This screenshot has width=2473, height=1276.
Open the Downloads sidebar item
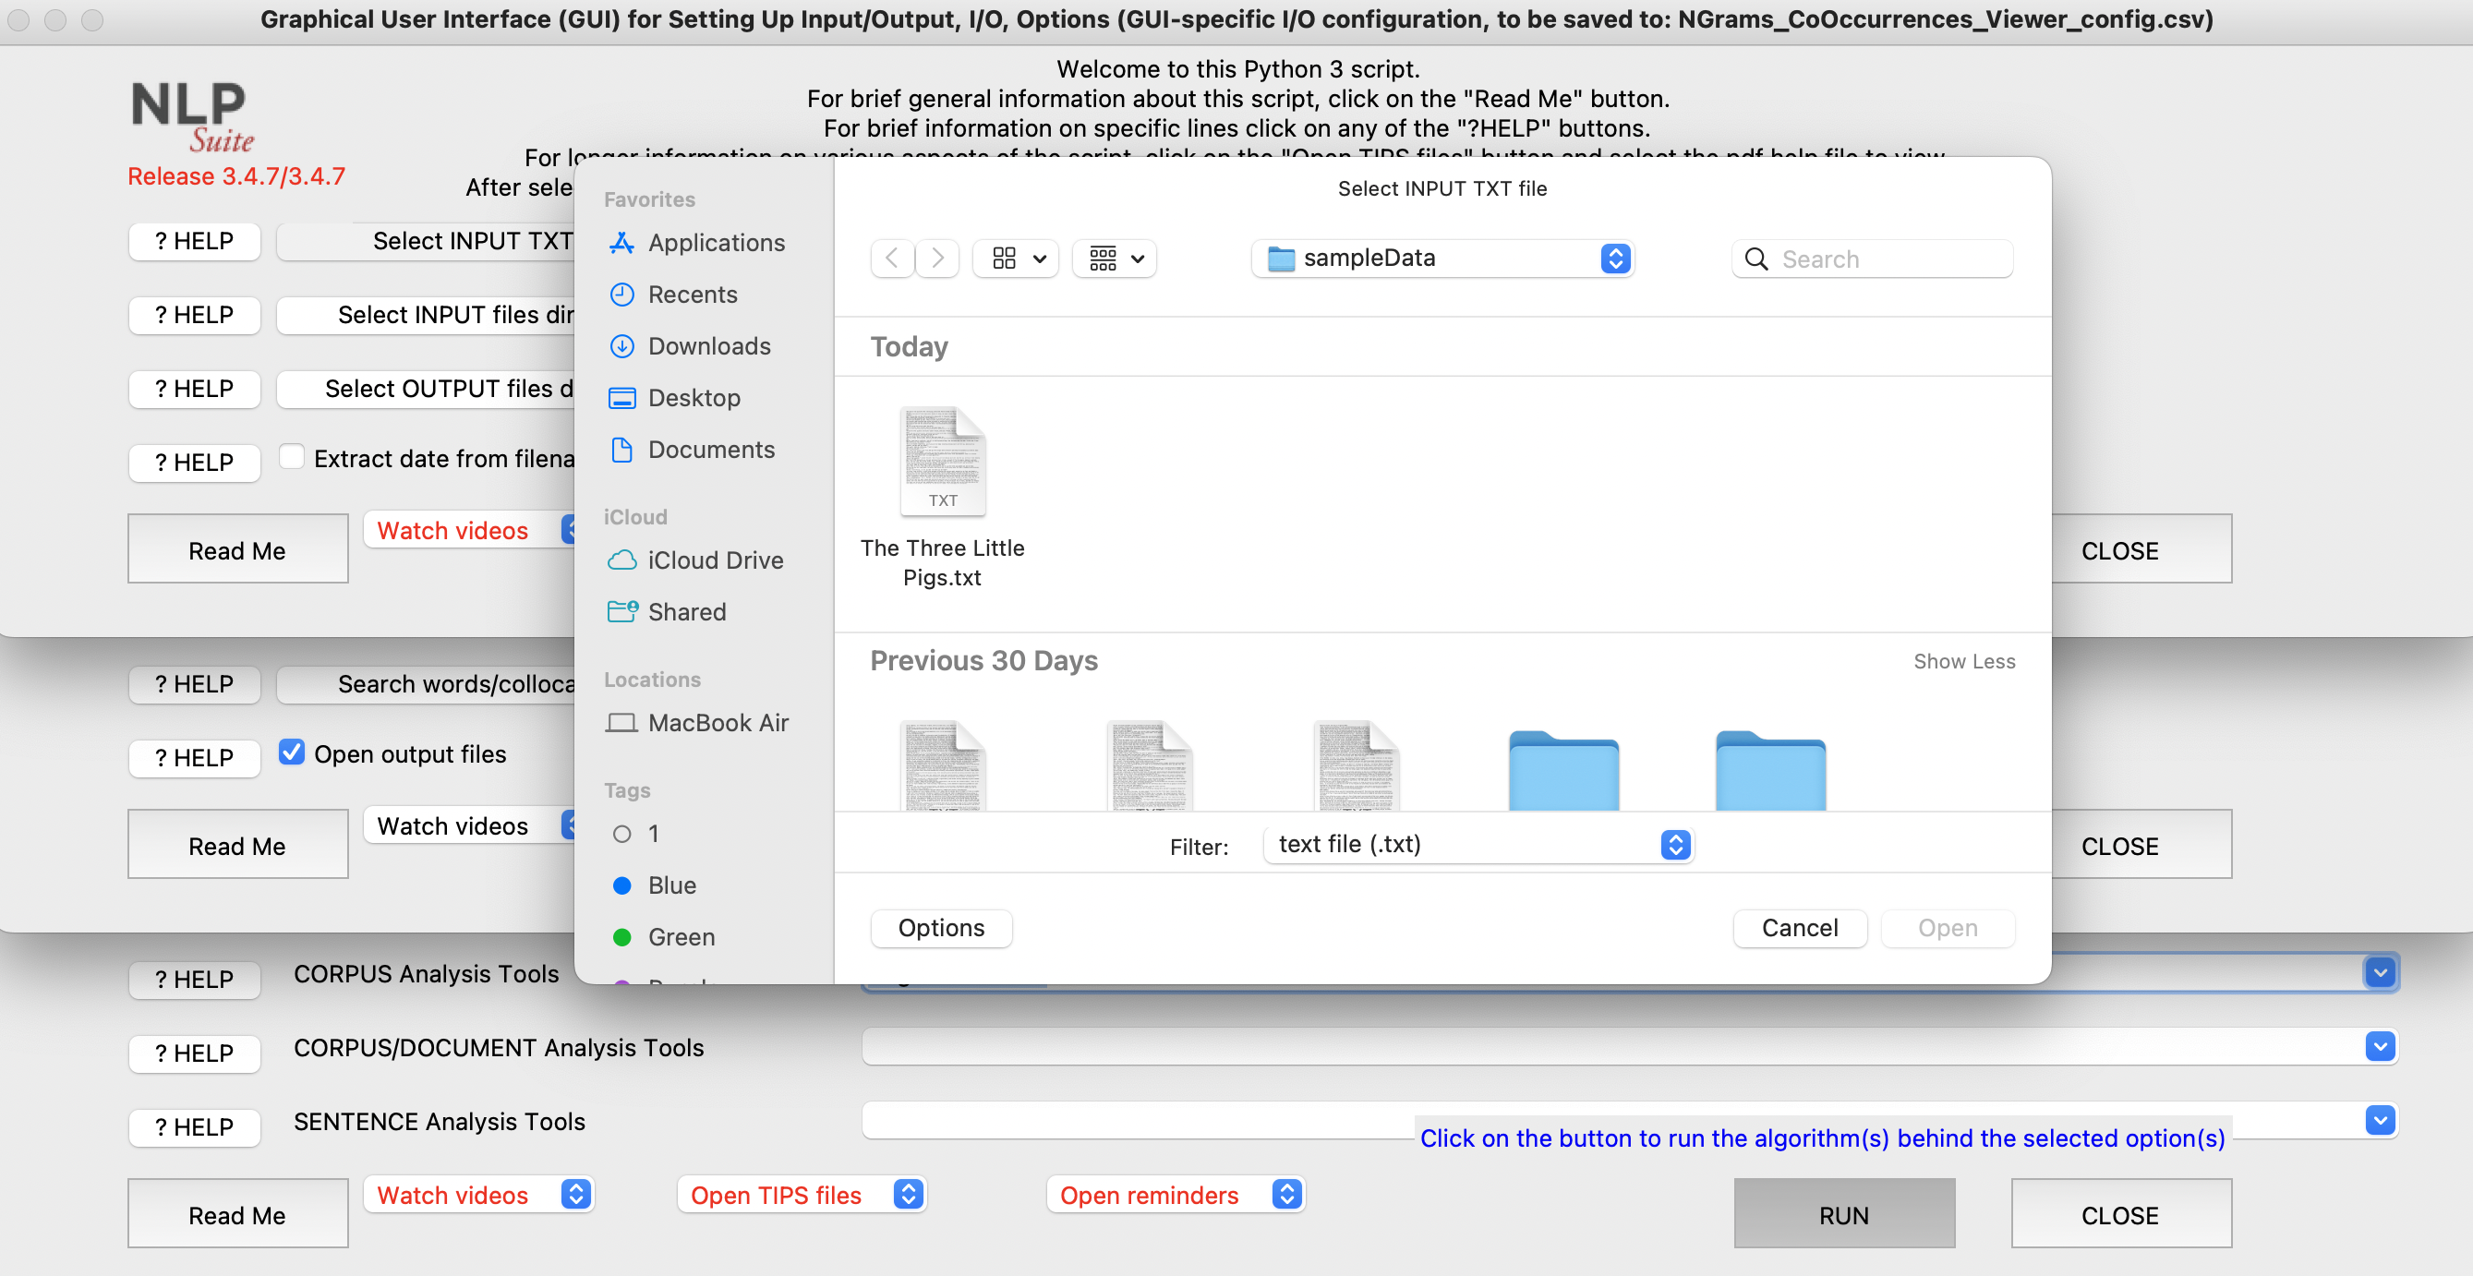[708, 346]
